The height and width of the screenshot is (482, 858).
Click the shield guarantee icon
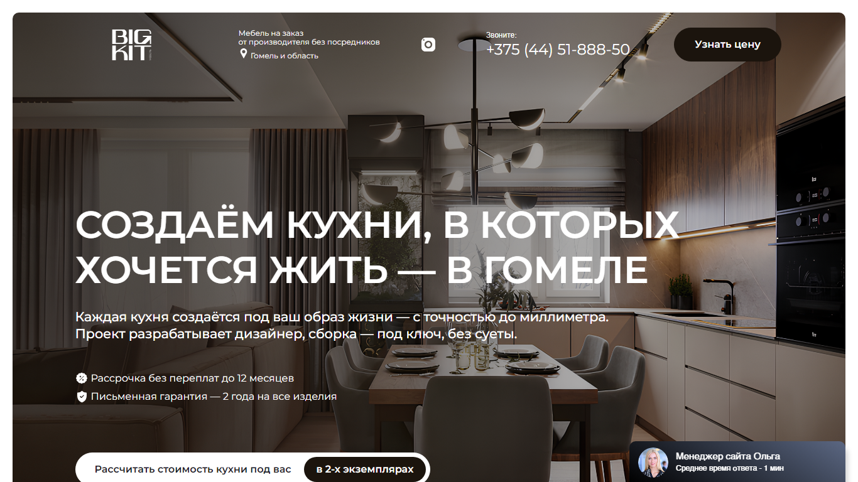point(82,397)
